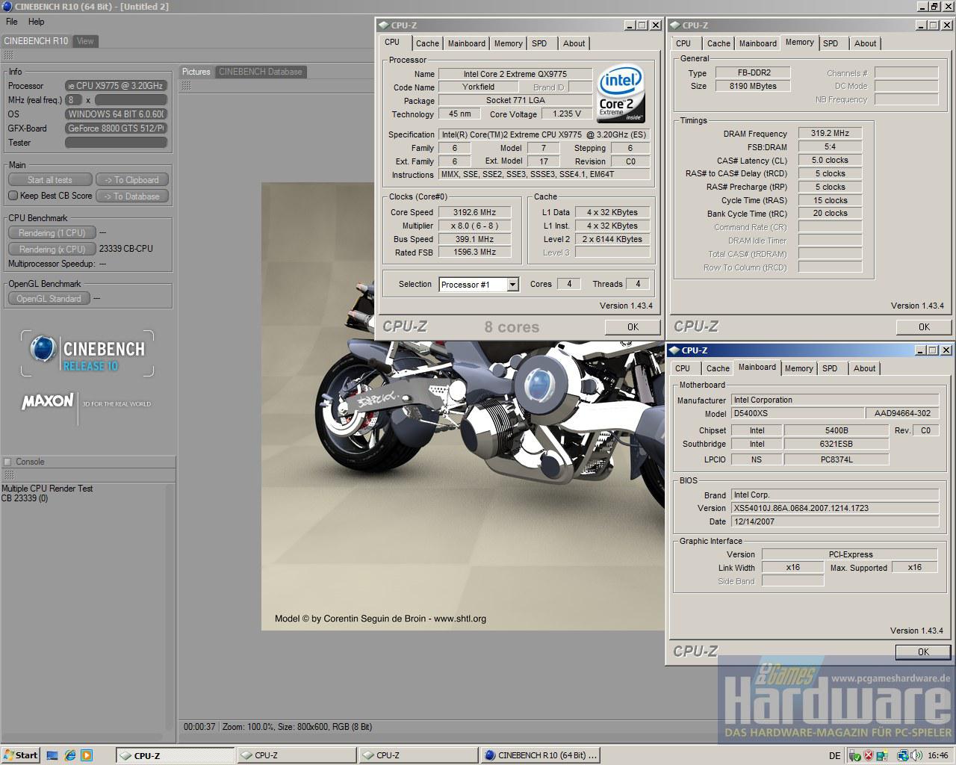
Task: Open About tab in the CPU-Z processor window
Action: (x=574, y=43)
